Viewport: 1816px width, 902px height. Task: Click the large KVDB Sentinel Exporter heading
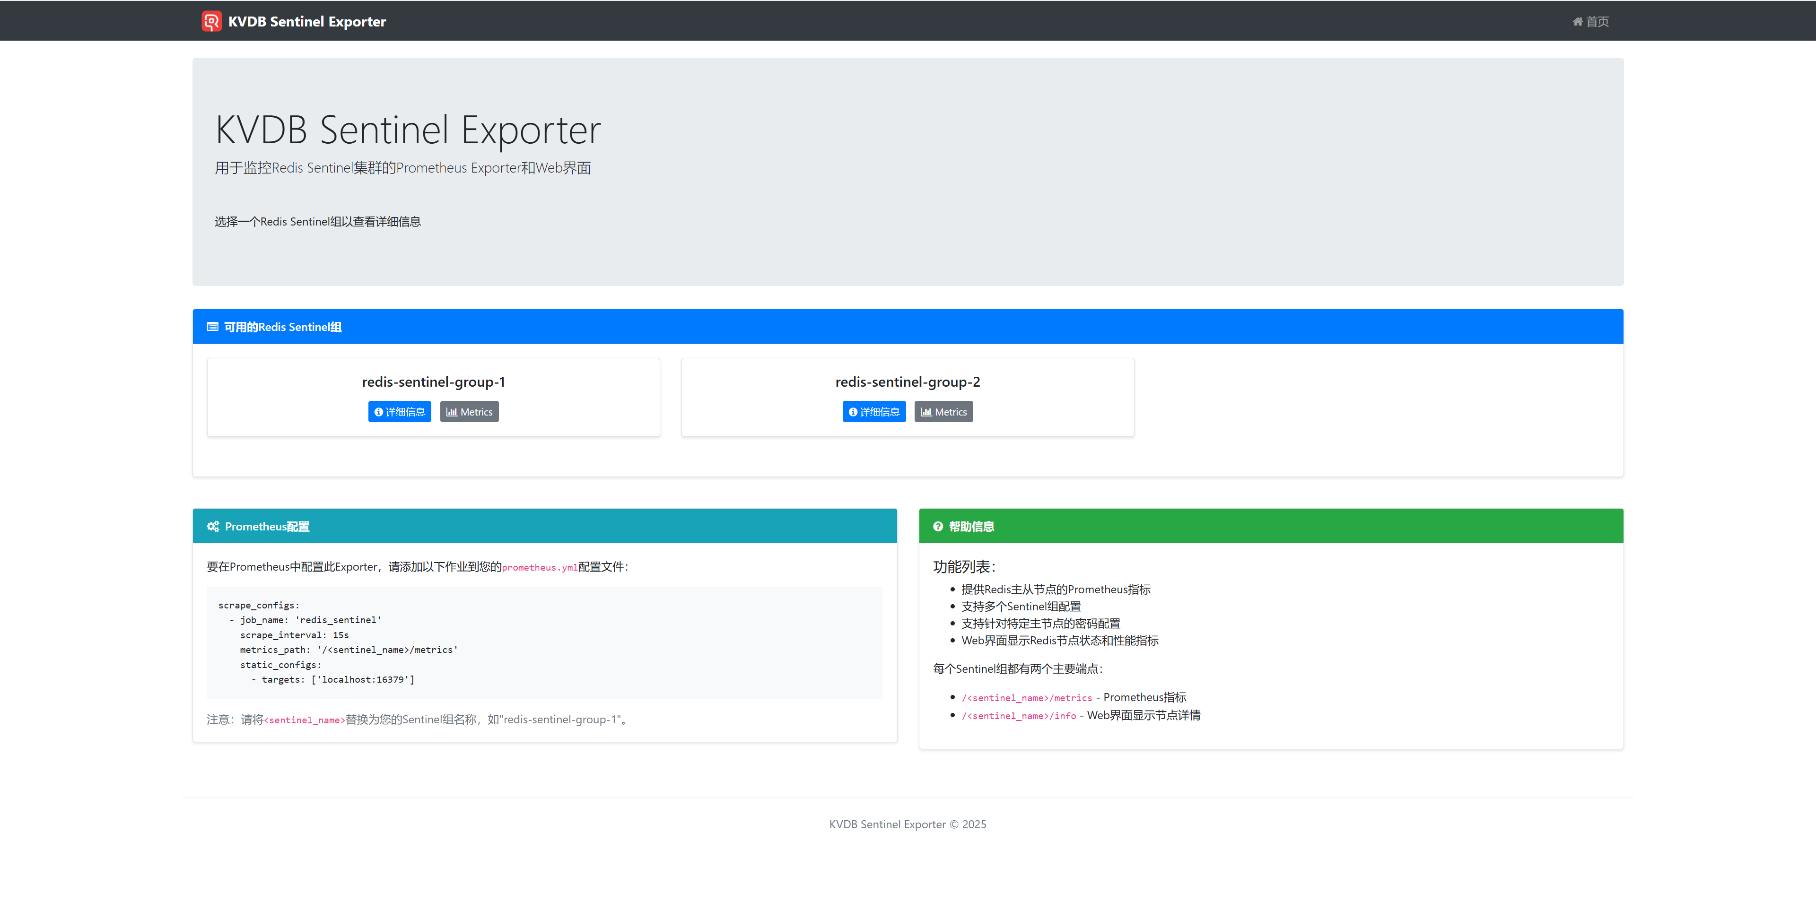(408, 130)
